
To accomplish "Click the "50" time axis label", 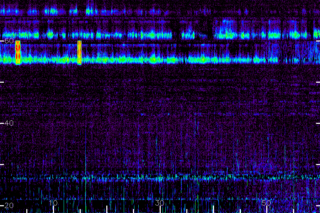I will point(266,203).
